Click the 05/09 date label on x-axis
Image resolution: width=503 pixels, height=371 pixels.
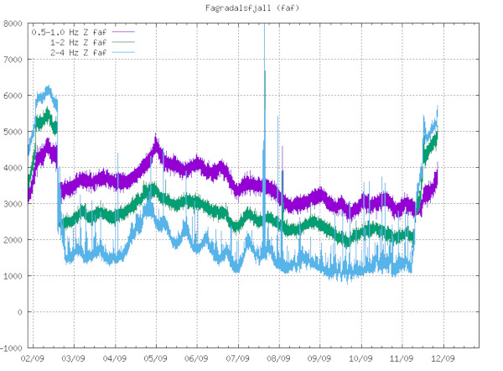point(155,357)
